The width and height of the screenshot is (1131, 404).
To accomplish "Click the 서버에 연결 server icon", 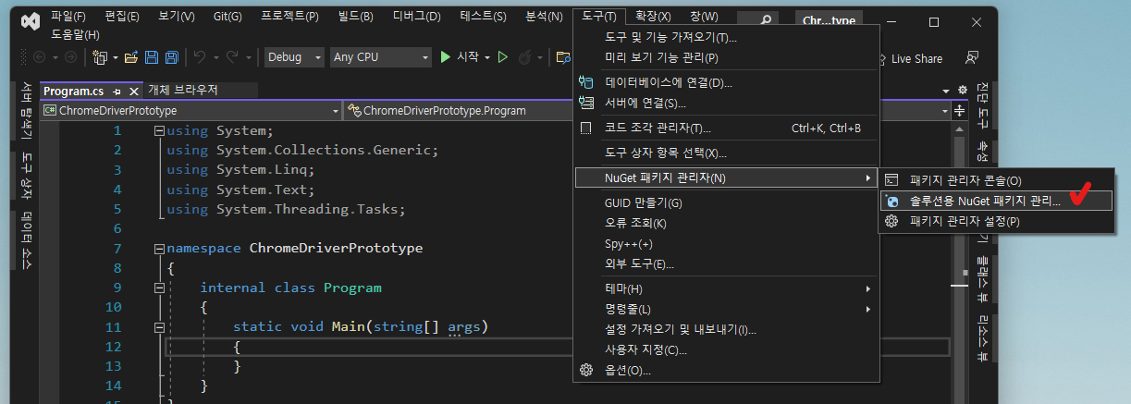I will (x=584, y=103).
